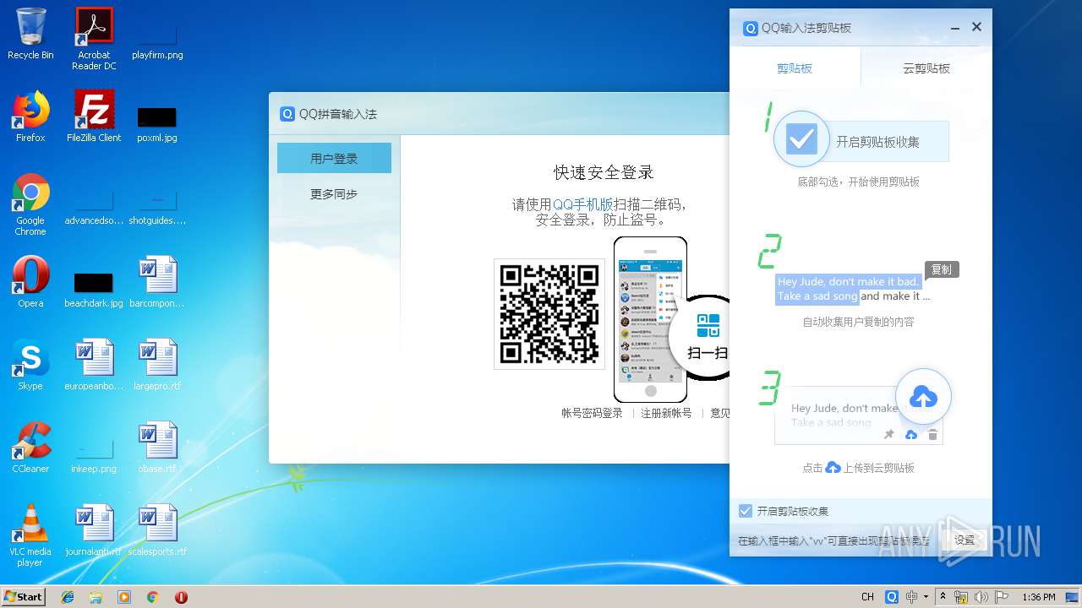Open the FileZilla Client shortcut

(94, 117)
